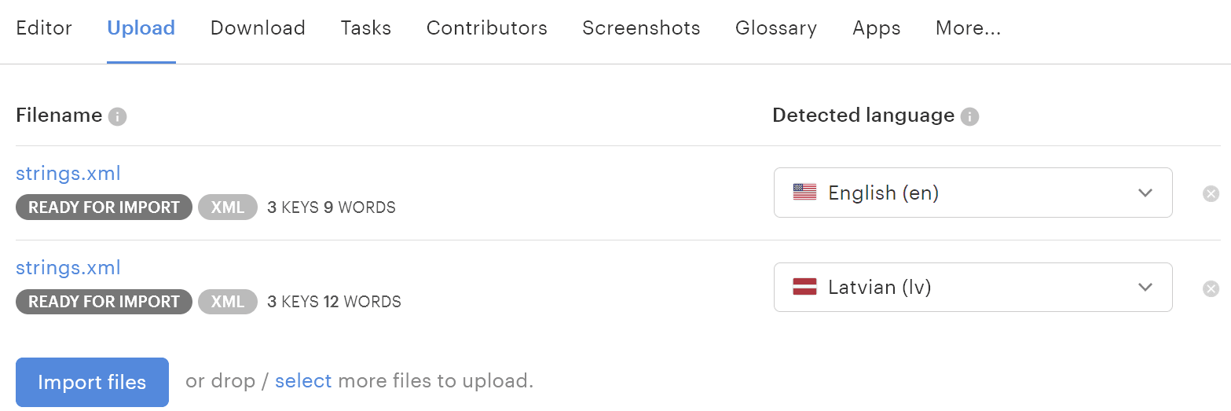Open the Glossary tab
The width and height of the screenshot is (1231, 411).
776,28
